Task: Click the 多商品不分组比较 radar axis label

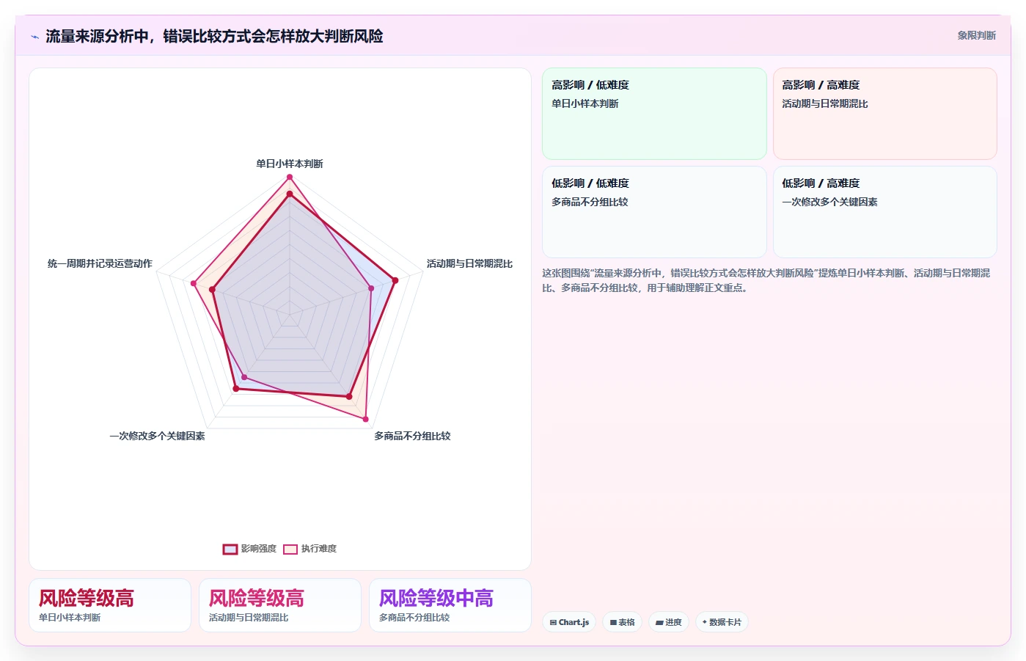Action: click(412, 436)
